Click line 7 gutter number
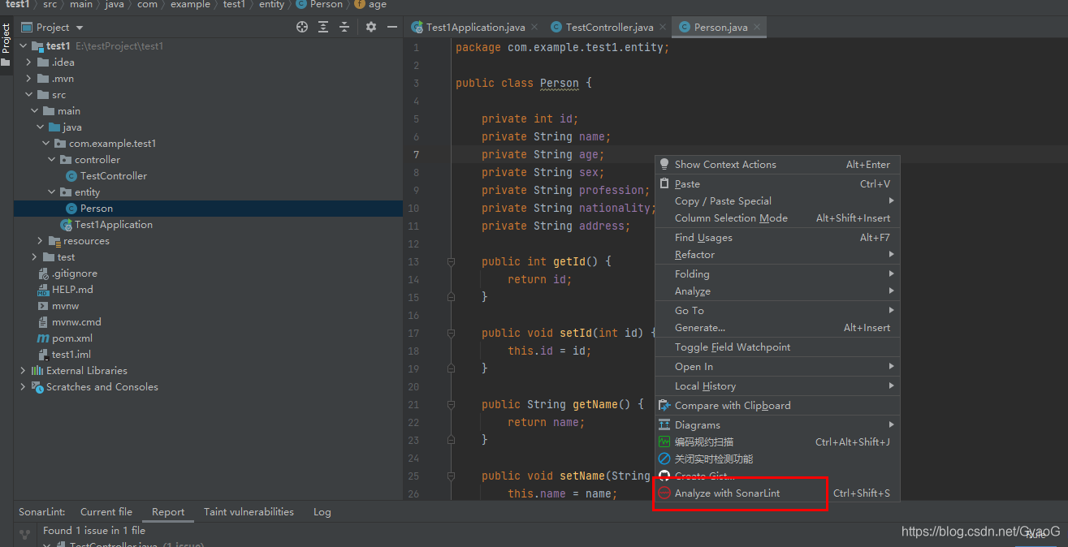This screenshot has height=547, width=1068. click(416, 155)
